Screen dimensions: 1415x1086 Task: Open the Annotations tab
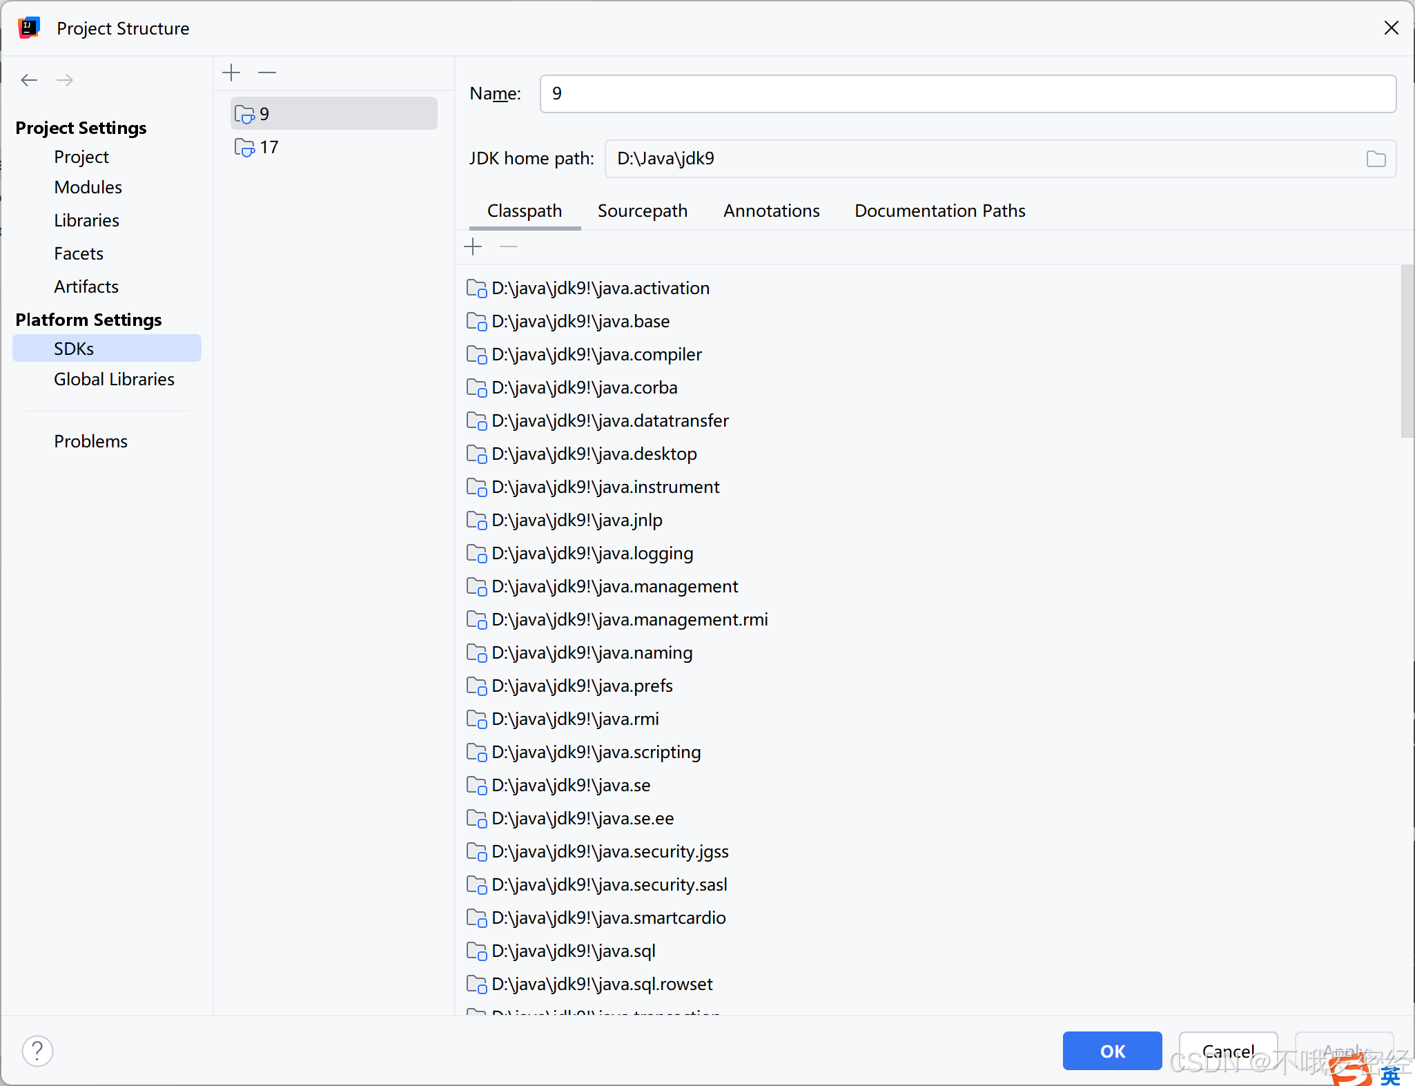click(x=771, y=211)
